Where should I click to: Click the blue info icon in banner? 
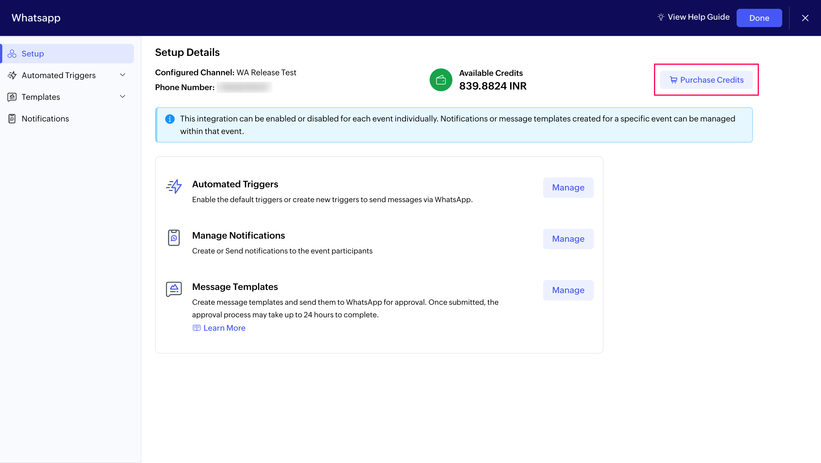(170, 119)
